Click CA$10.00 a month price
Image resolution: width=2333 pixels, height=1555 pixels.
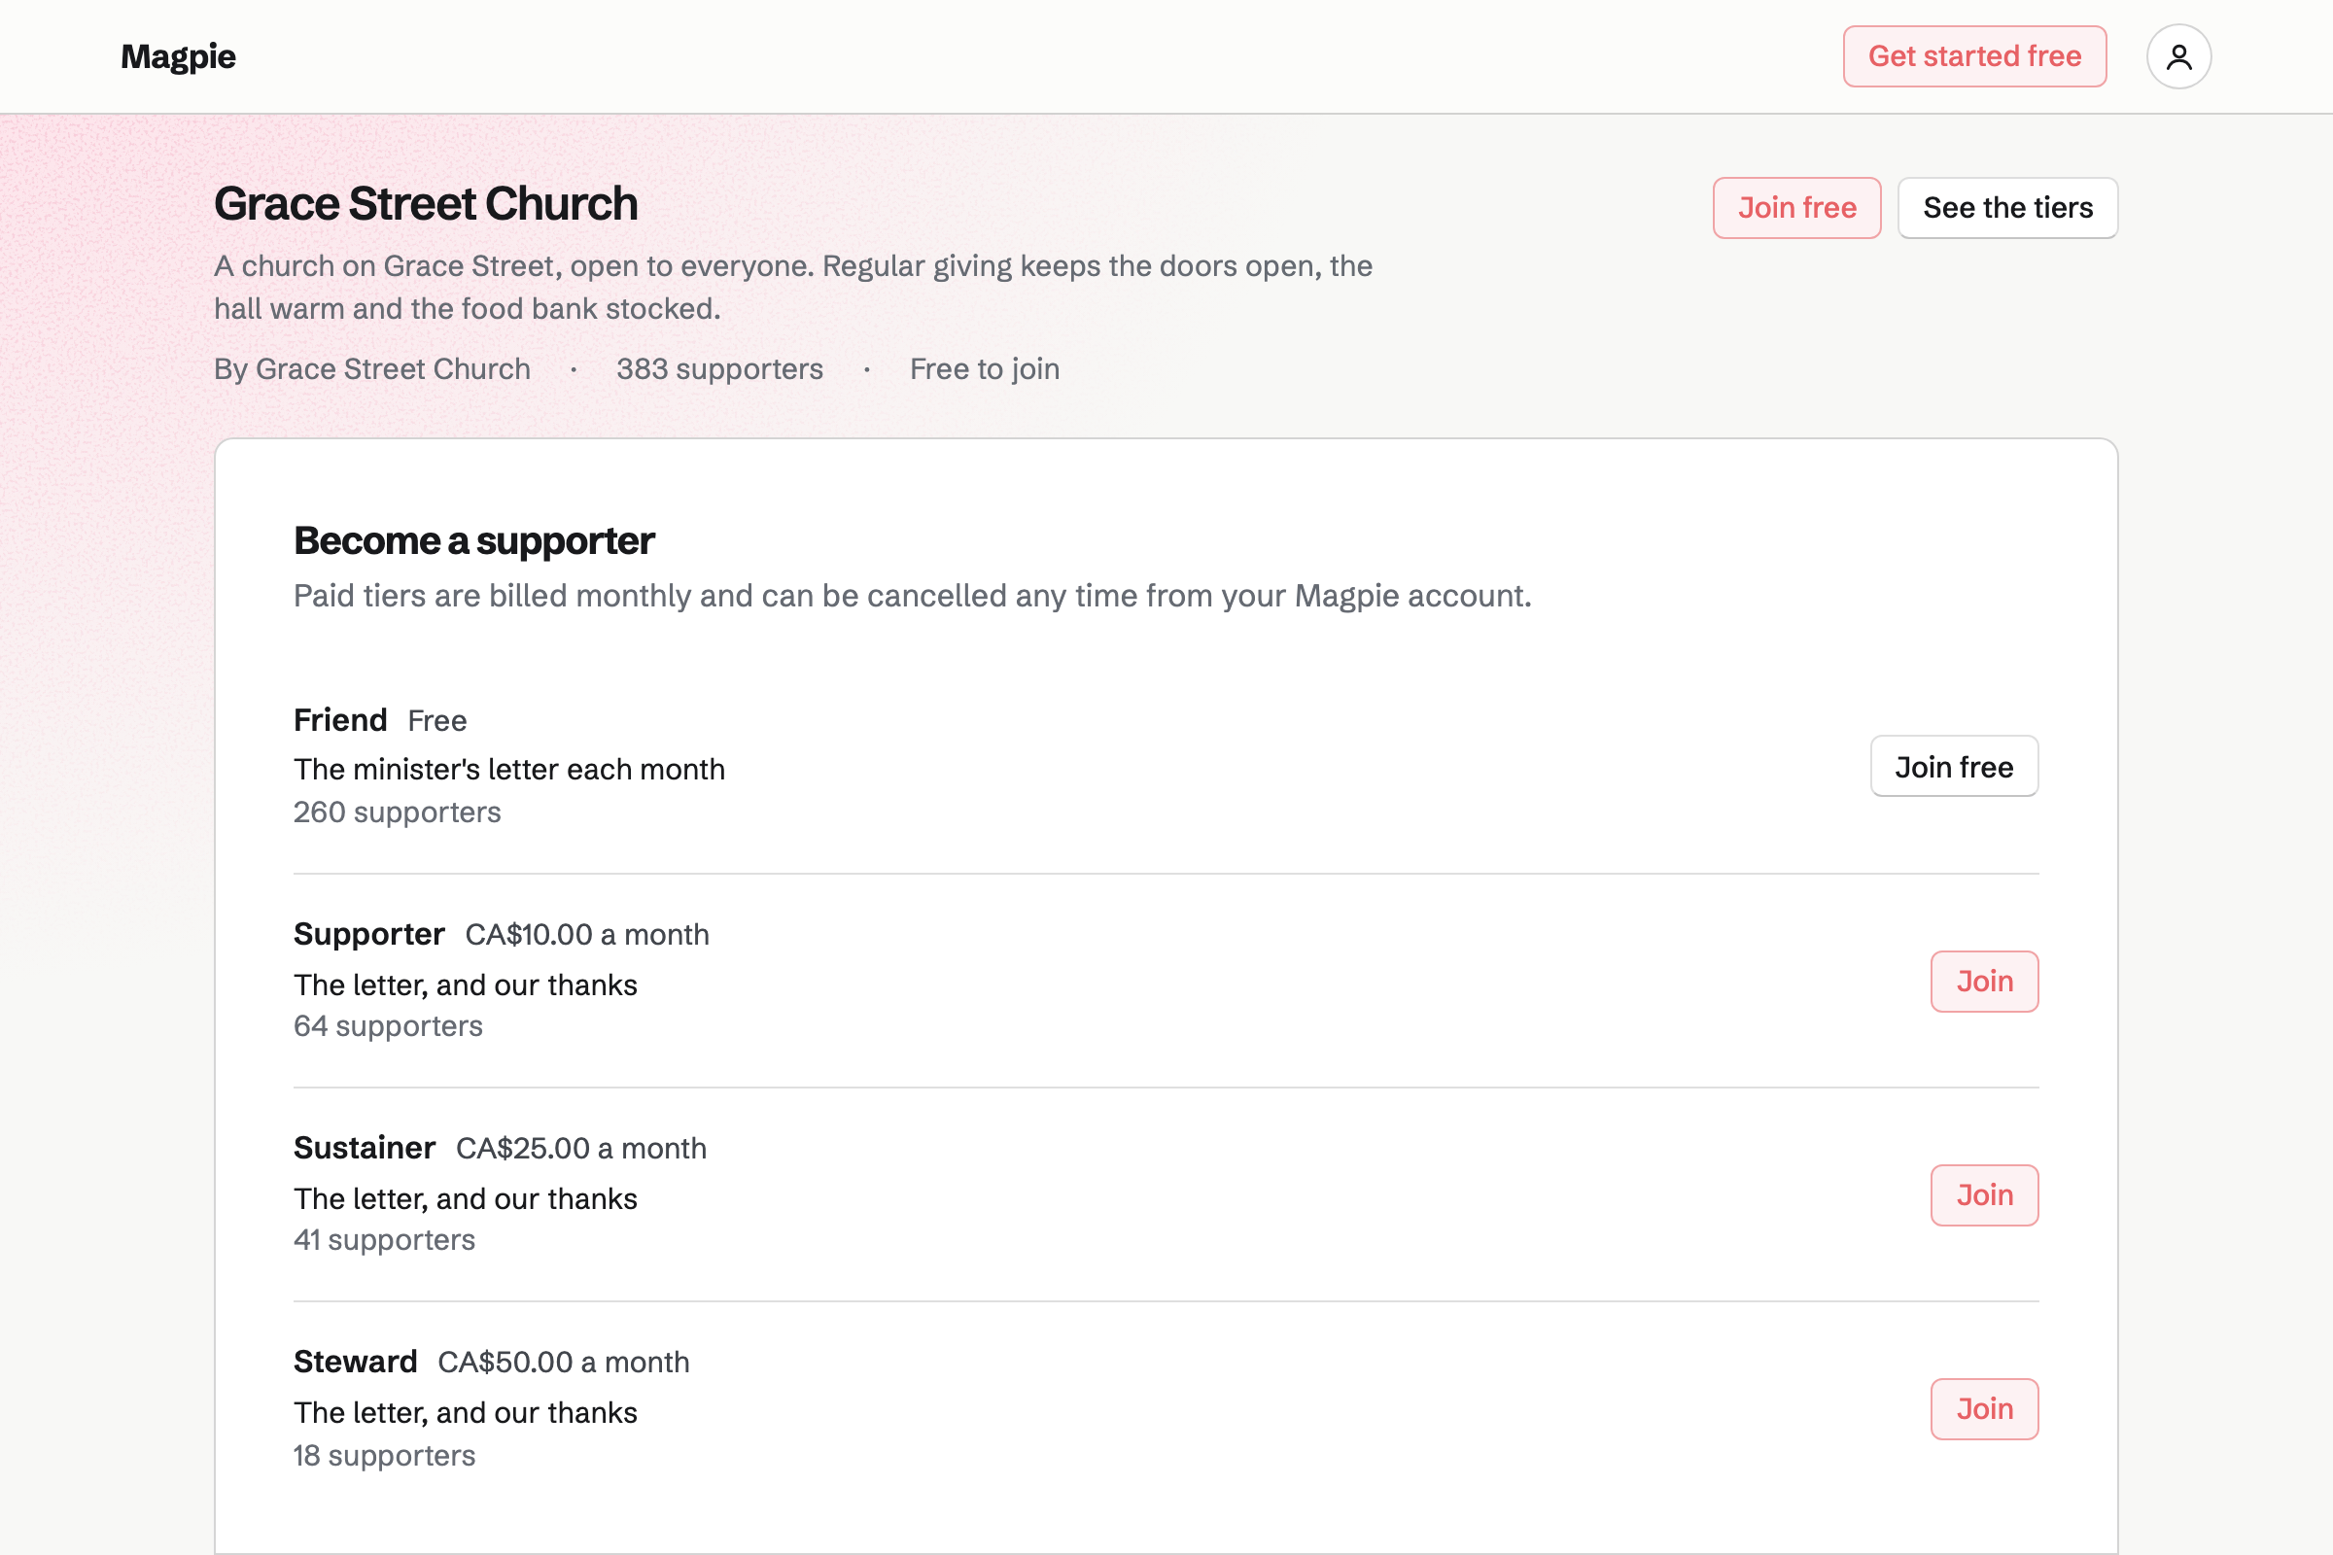coord(587,934)
